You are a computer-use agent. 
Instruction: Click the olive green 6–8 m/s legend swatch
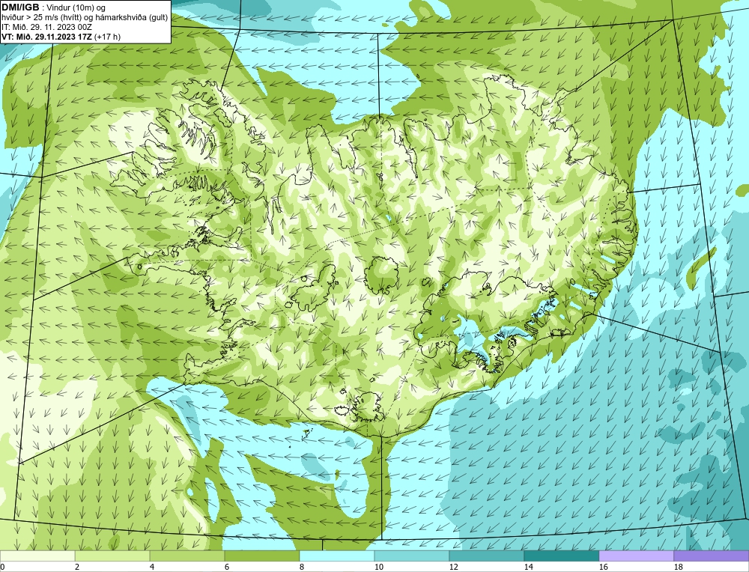[x=261, y=556]
